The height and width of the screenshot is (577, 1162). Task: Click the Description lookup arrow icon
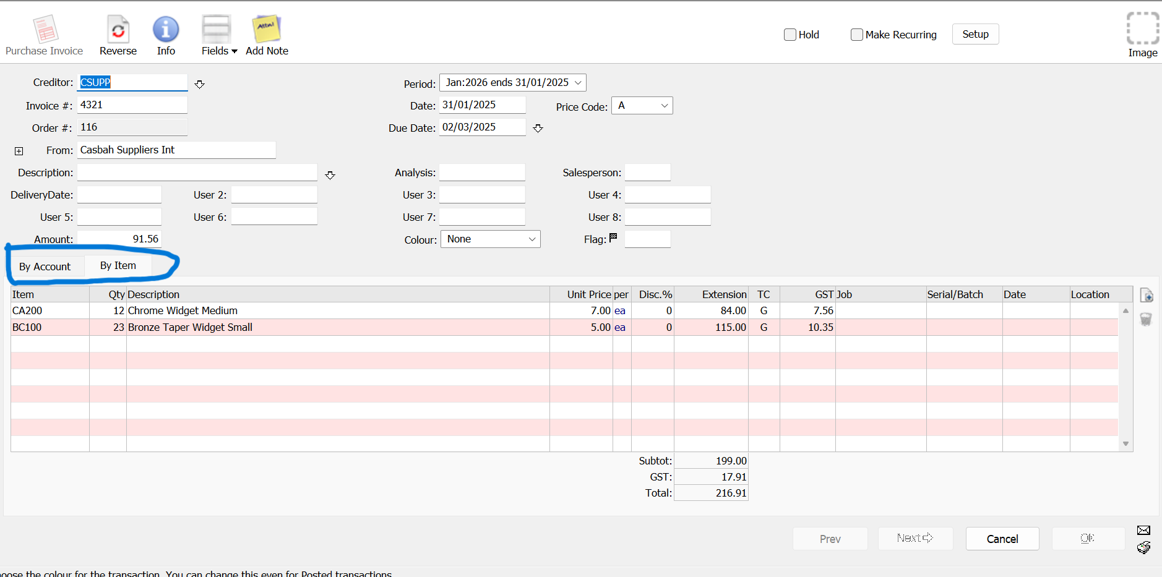tap(330, 176)
